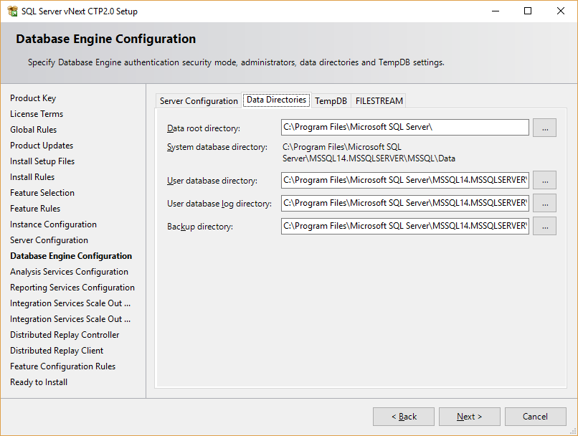Click the SQL Server setup title bar icon
The width and height of the screenshot is (578, 436).
tap(12, 11)
